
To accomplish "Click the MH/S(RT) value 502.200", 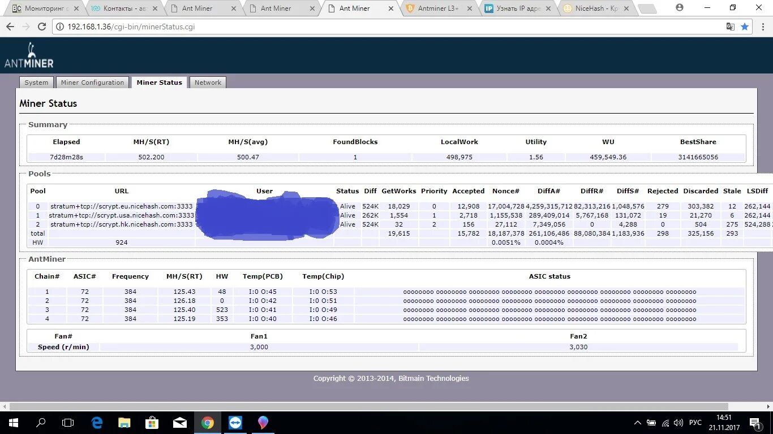I will coord(151,157).
